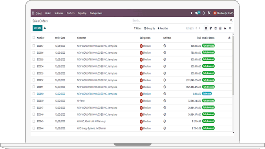Image resolution: width=265 pixels, height=149 pixels.
Task: Sort by Total column header
Action: coord(199,38)
